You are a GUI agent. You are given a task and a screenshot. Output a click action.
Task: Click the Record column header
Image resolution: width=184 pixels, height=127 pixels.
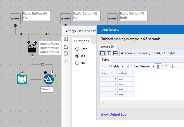(109, 73)
